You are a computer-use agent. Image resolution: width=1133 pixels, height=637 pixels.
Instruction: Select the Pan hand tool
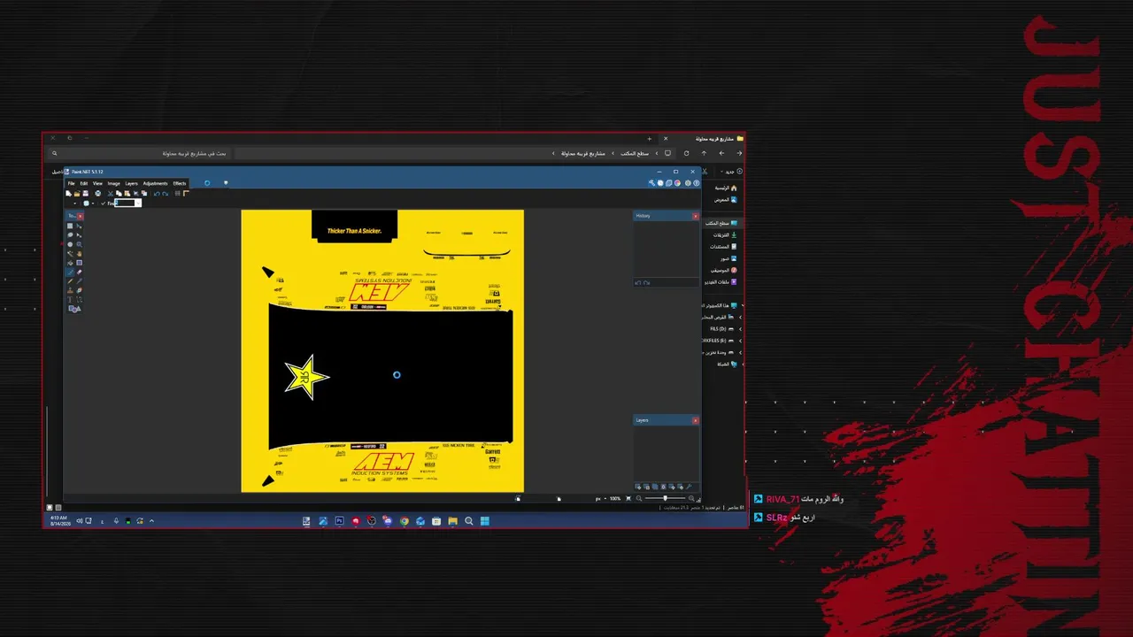point(79,254)
